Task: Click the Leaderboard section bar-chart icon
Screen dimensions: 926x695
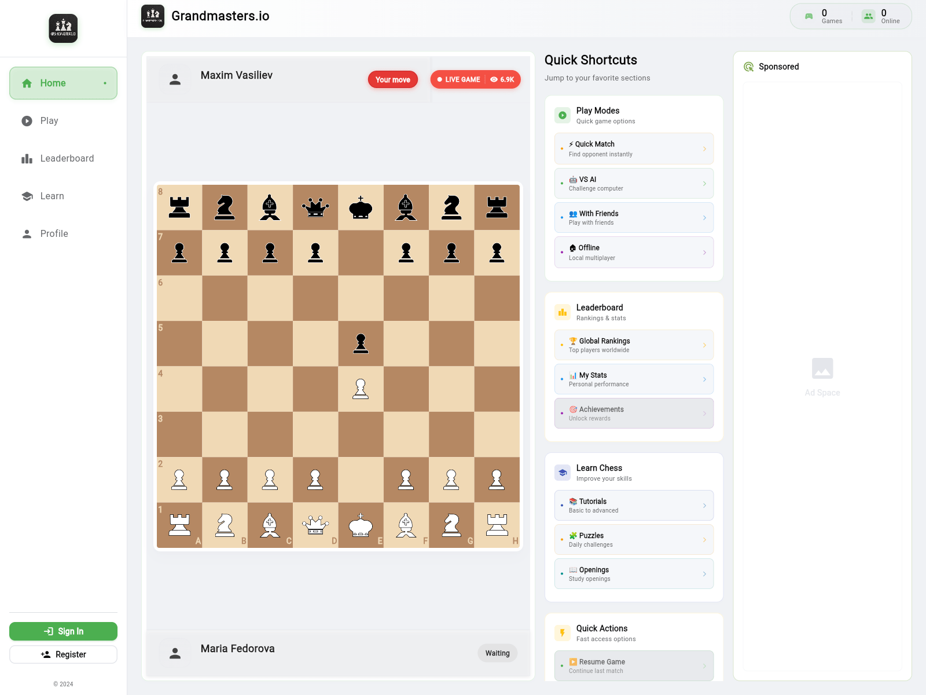Action: tap(563, 312)
